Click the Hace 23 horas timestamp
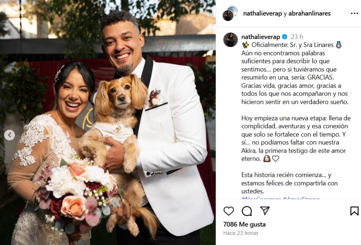Viewport: 361px width, 245px height. pyautogui.click(x=241, y=233)
